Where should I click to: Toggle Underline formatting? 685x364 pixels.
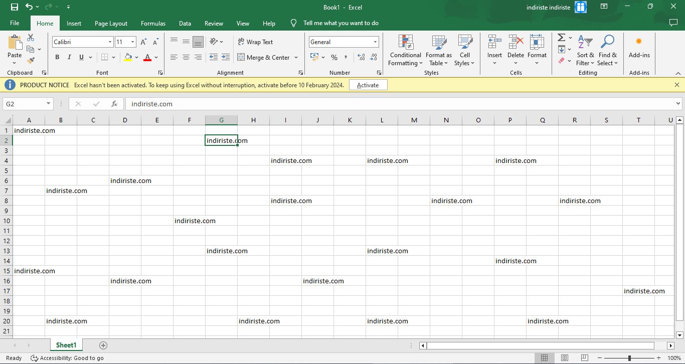pos(81,57)
